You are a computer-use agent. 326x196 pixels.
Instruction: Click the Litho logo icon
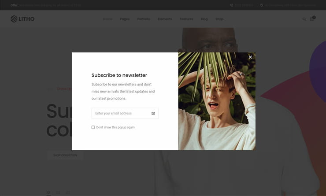tap(14, 19)
